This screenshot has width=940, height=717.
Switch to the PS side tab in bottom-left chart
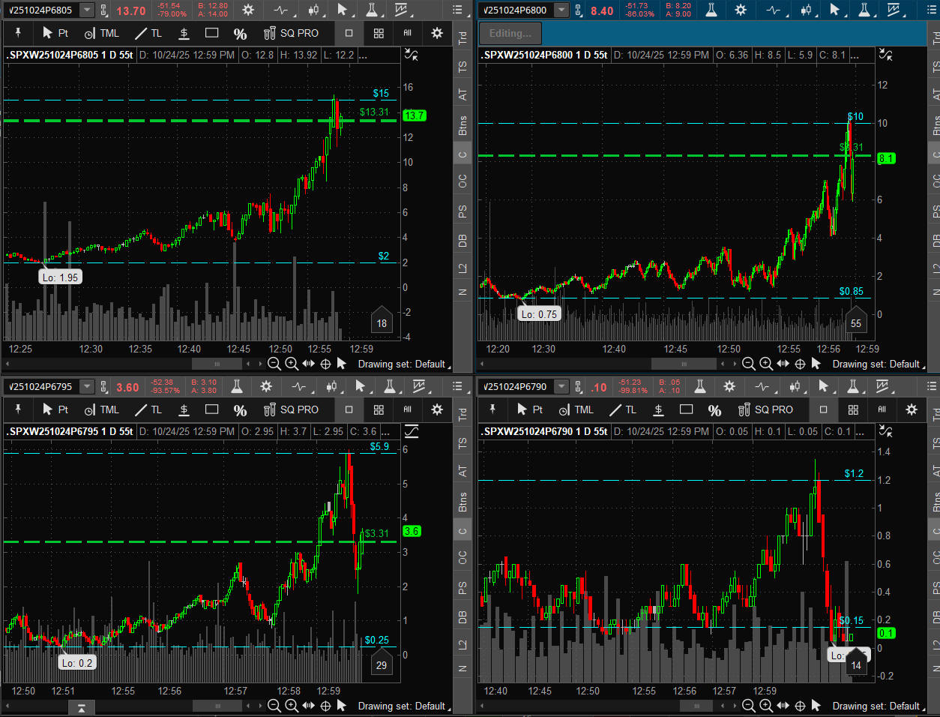(x=463, y=586)
